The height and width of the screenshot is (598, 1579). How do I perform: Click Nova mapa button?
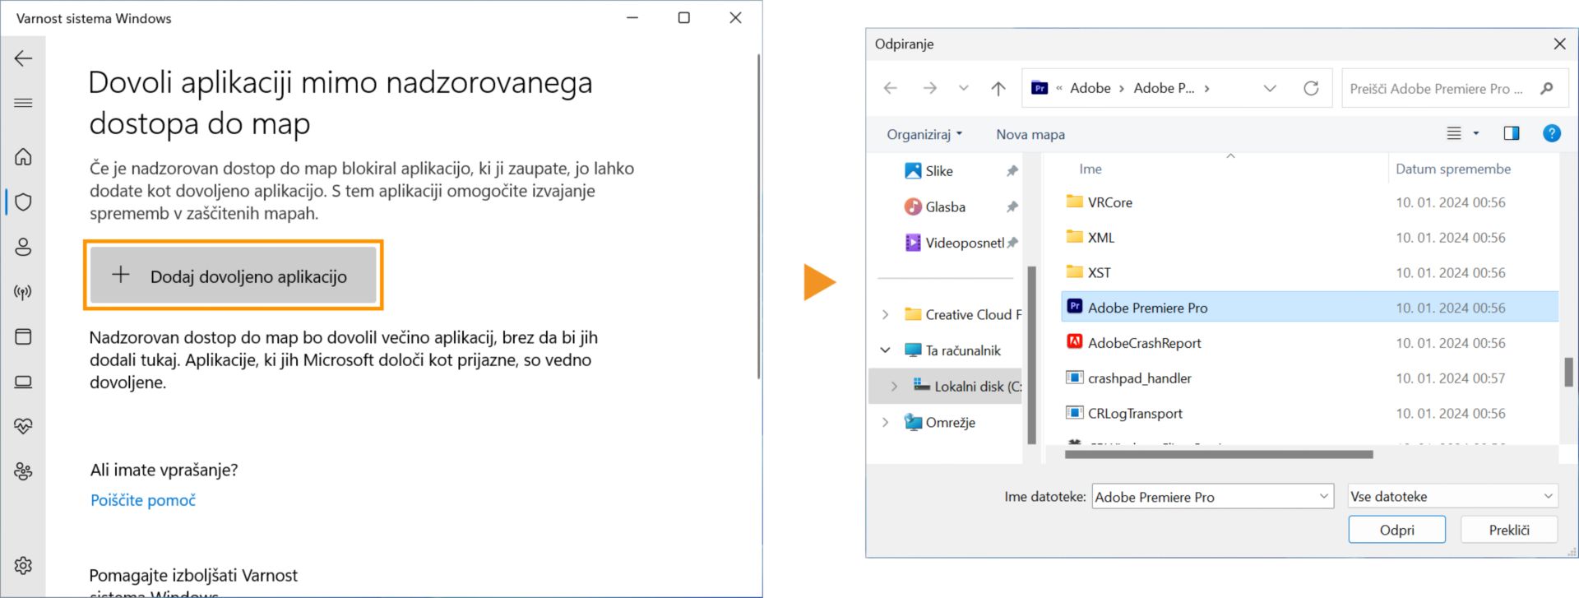1030,134
